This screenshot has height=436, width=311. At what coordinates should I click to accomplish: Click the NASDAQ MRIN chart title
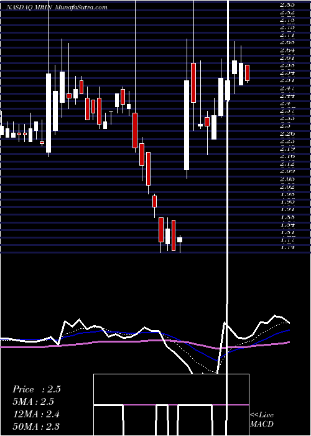coord(57,7)
